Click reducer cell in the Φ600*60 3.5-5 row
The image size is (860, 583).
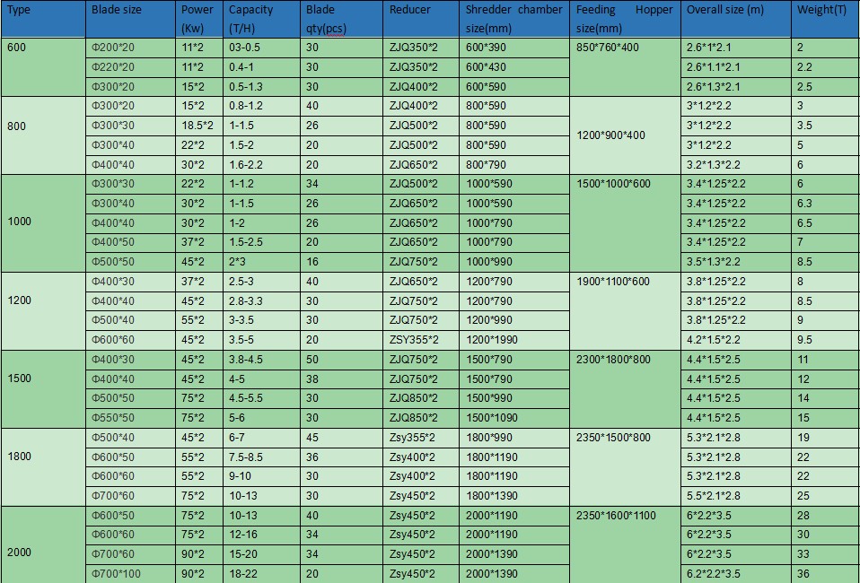421,340
